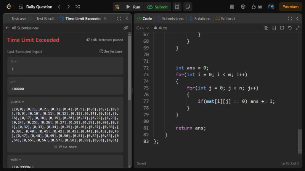Pick a random question with shuffle icon
The height and width of the screenshot is (171, 305).
click(78, 7)
